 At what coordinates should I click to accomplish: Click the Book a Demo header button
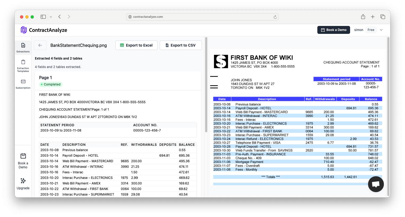tap(333, 30)
